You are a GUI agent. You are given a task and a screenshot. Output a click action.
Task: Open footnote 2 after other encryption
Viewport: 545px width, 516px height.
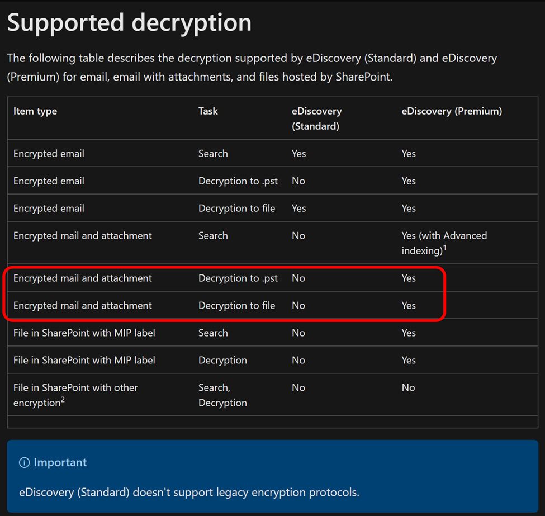(x=63, y=399)
